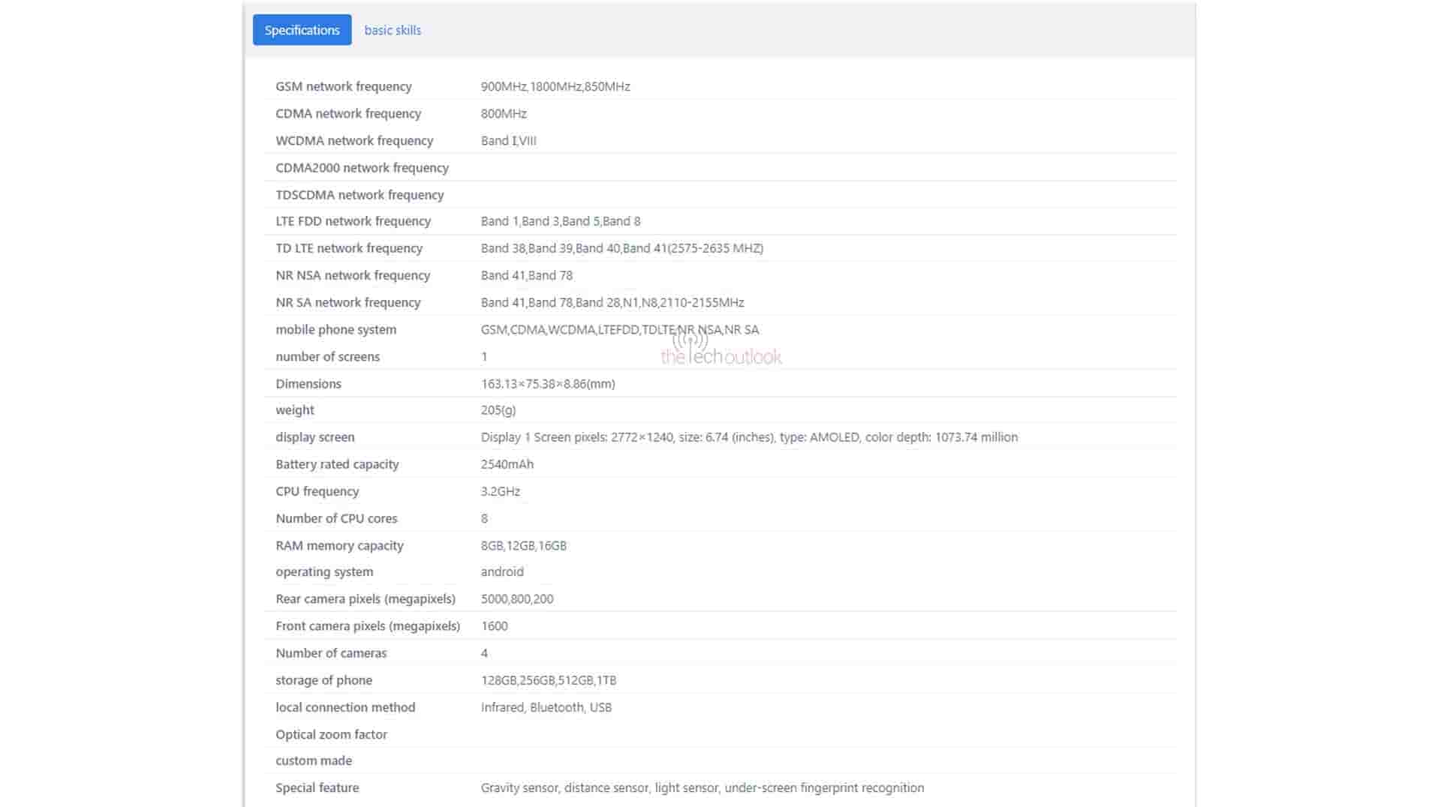Viewport: 1441px width, 807px height.
Task: Click the WCDMA Band I,VIII value
Action: (508, 140)
